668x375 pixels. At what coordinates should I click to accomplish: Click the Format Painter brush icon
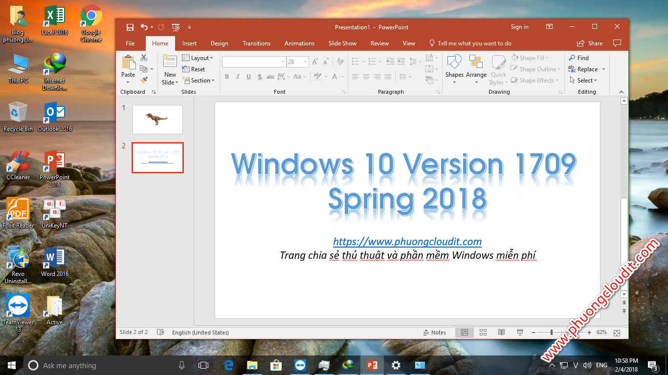(144, 80)
